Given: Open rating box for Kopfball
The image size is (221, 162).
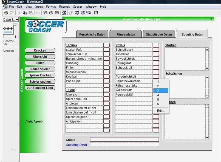Looking at the screenshot, I should [106, 77].
